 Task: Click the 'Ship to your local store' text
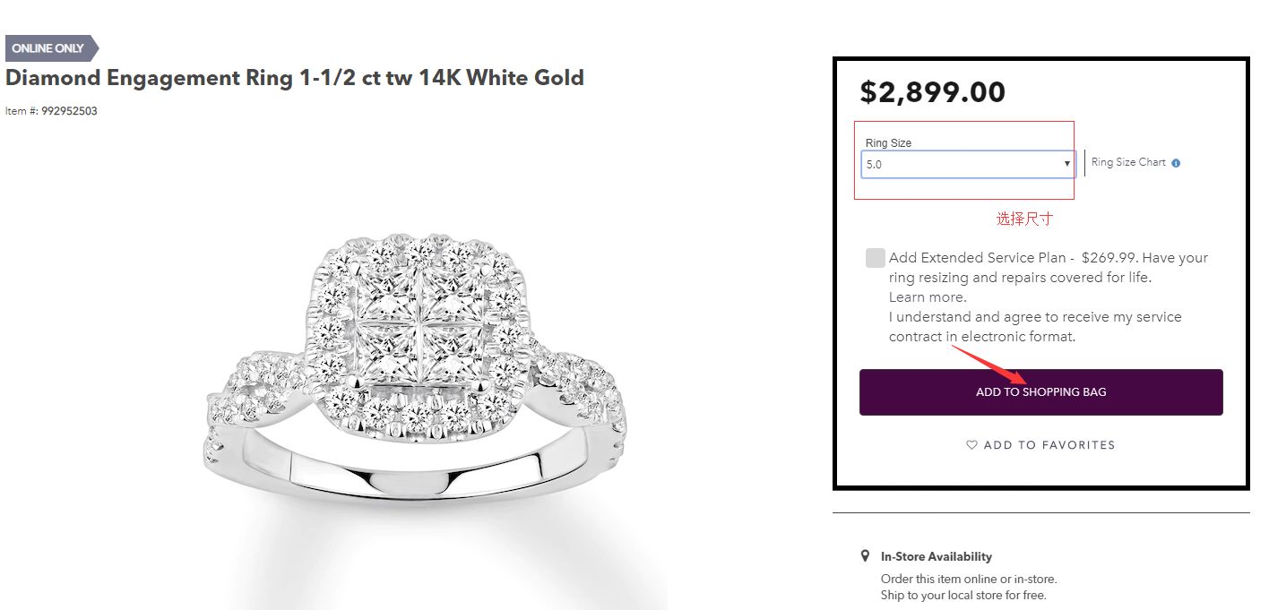963,595
